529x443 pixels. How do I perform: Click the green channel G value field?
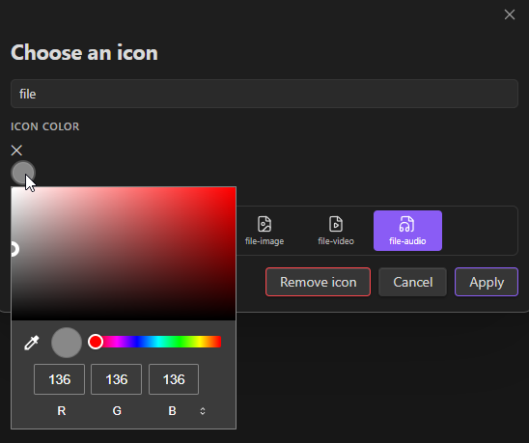[x=117, y=379]
